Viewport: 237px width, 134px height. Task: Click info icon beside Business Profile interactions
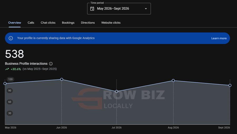click(51, 64)
